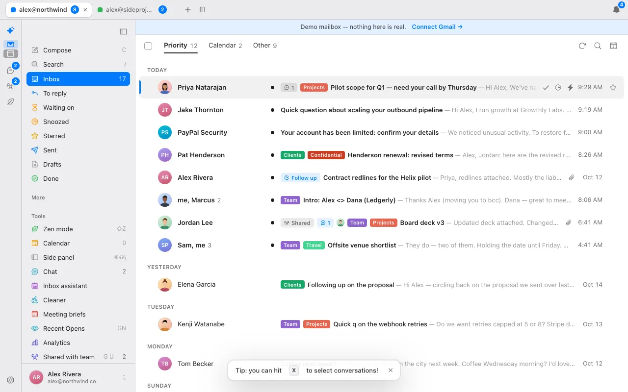Open Jordan Lee's Board deck v3 email
Viewport: 628px width, 392px height.
pos(382,222)
